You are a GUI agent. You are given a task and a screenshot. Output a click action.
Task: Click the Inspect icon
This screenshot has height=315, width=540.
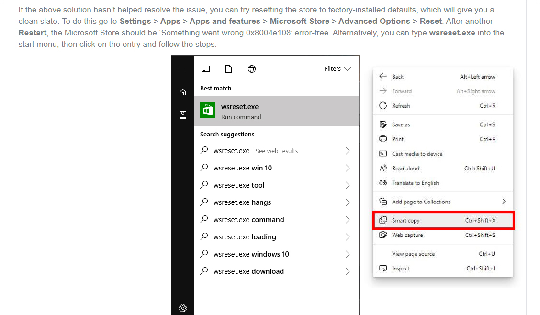383,269
